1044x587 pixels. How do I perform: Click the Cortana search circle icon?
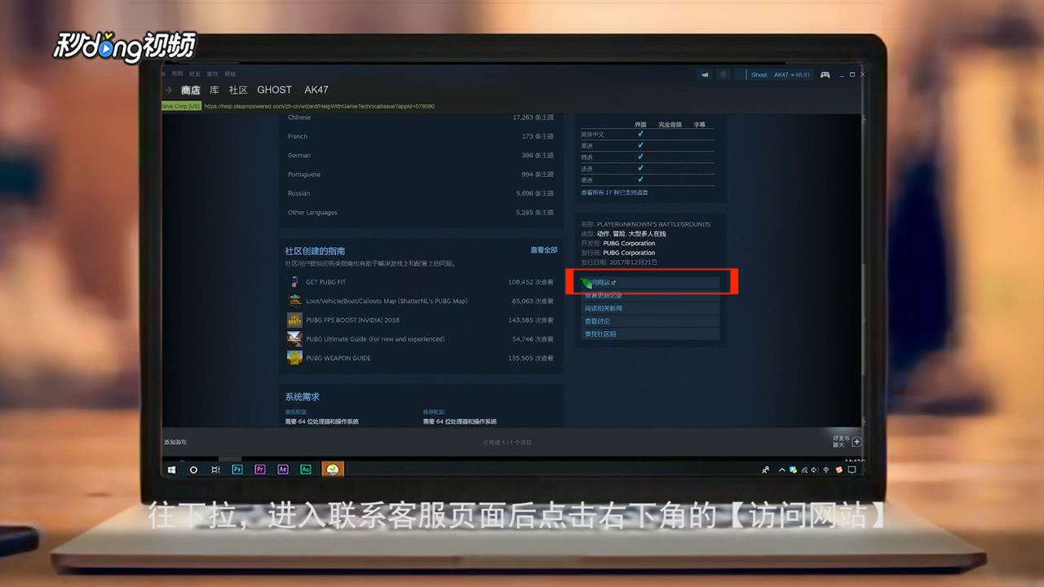[x=193, y=470]
